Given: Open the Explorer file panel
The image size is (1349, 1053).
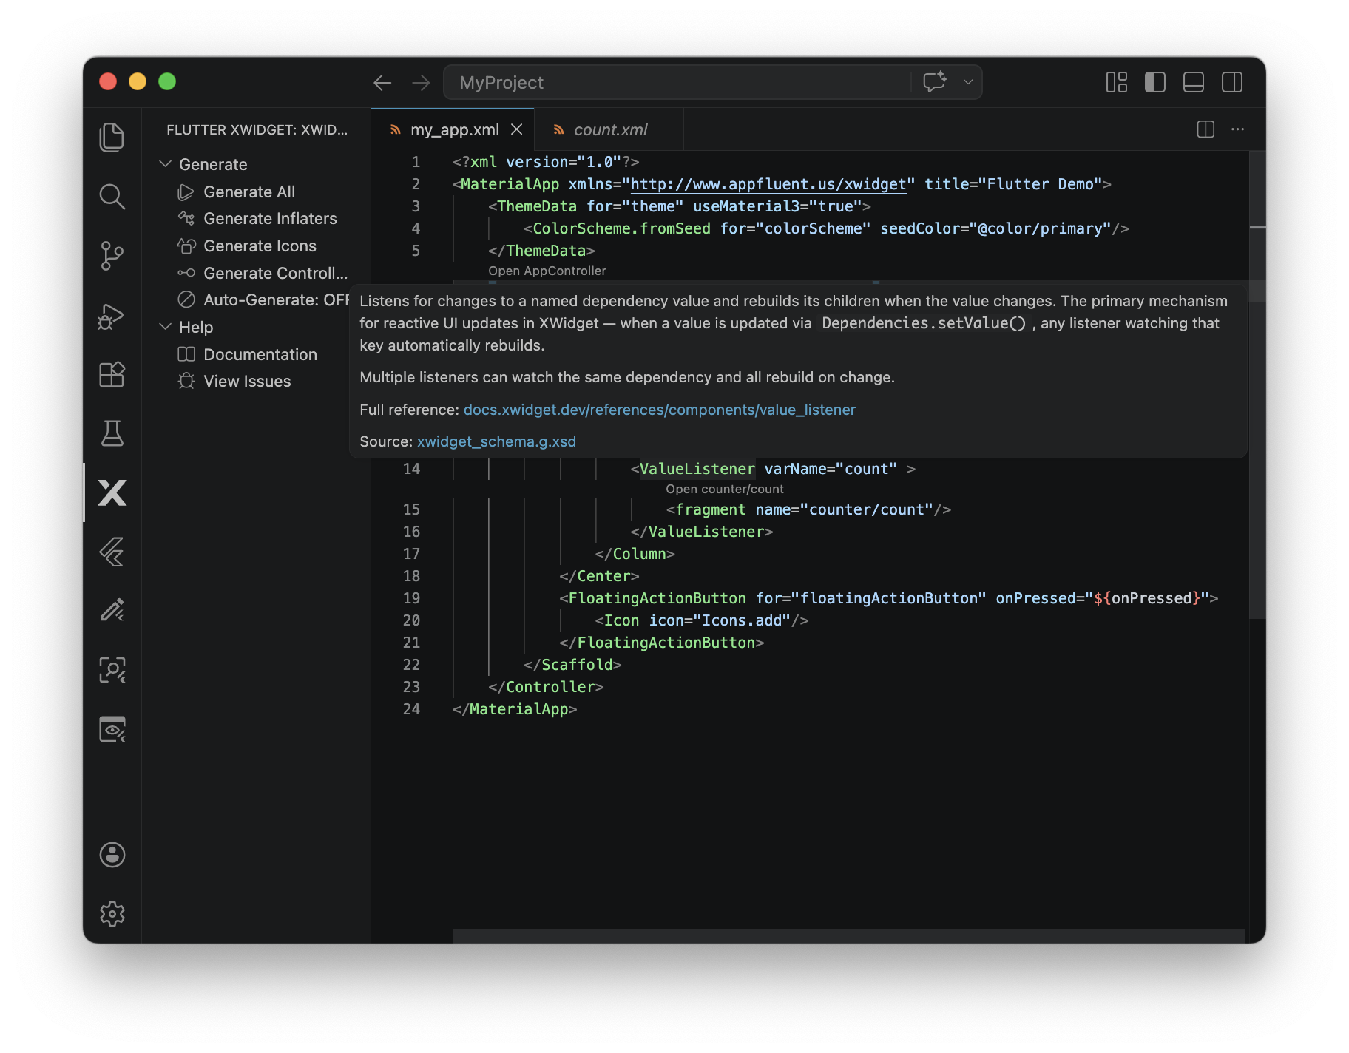Looking at the screenshot, I should (112, 137).
